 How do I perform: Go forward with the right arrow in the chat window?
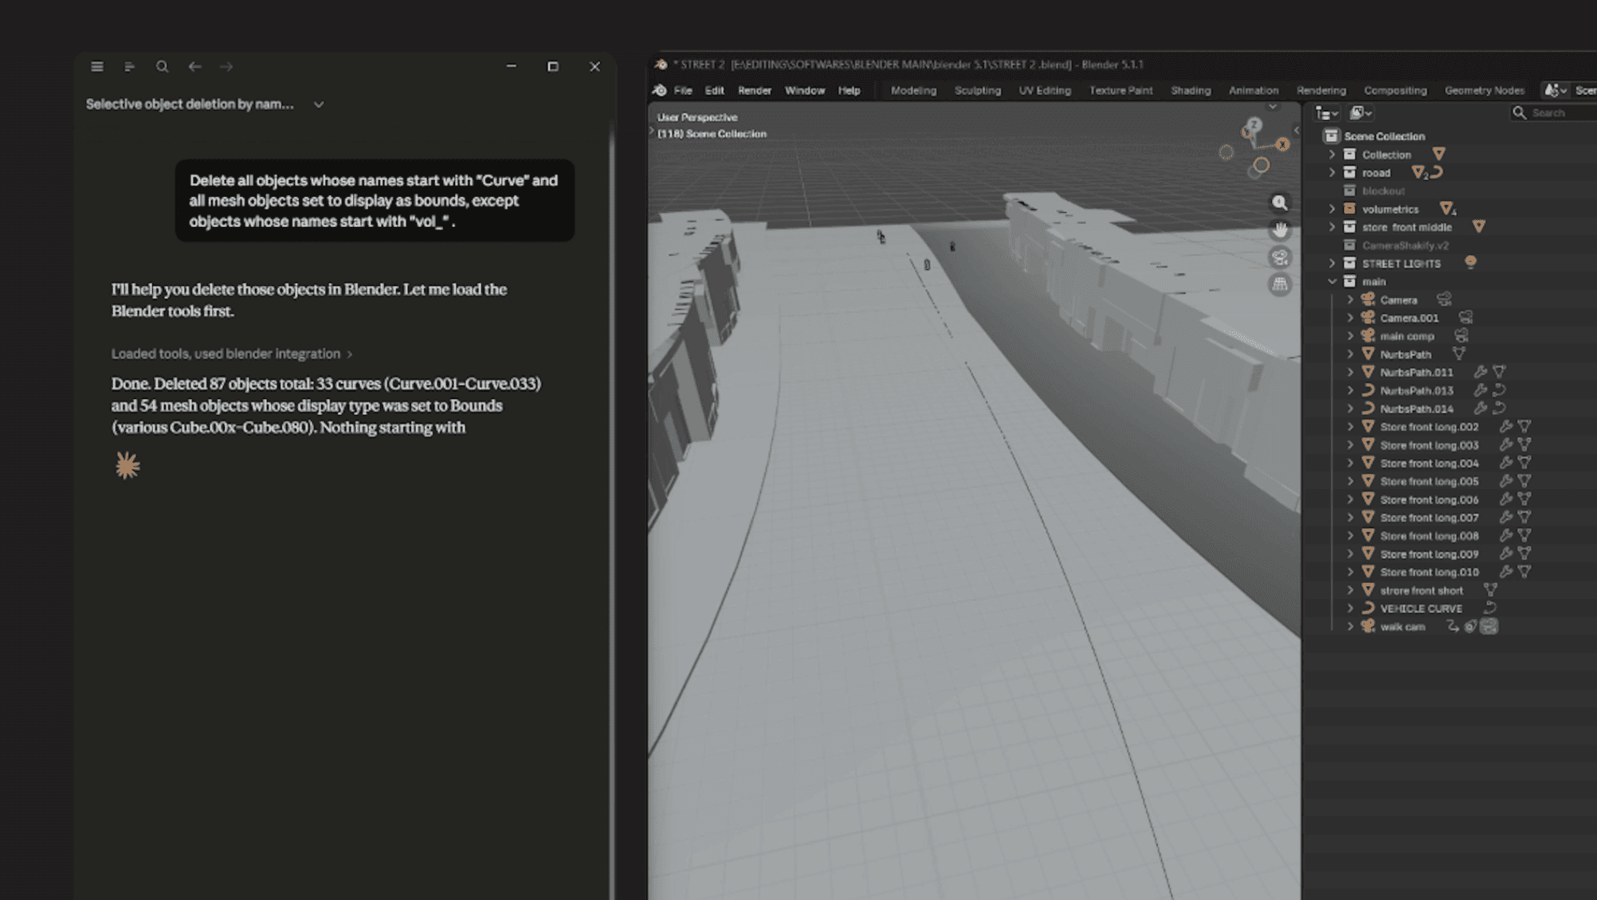pos(226,67)
